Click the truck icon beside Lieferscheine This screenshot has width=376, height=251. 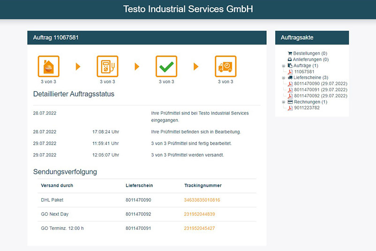(290, 78)
